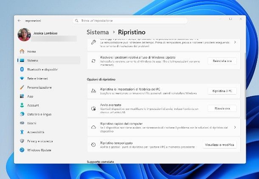
Task: Maximize the Impostazioni window
Action: click(x=231, y=19)
